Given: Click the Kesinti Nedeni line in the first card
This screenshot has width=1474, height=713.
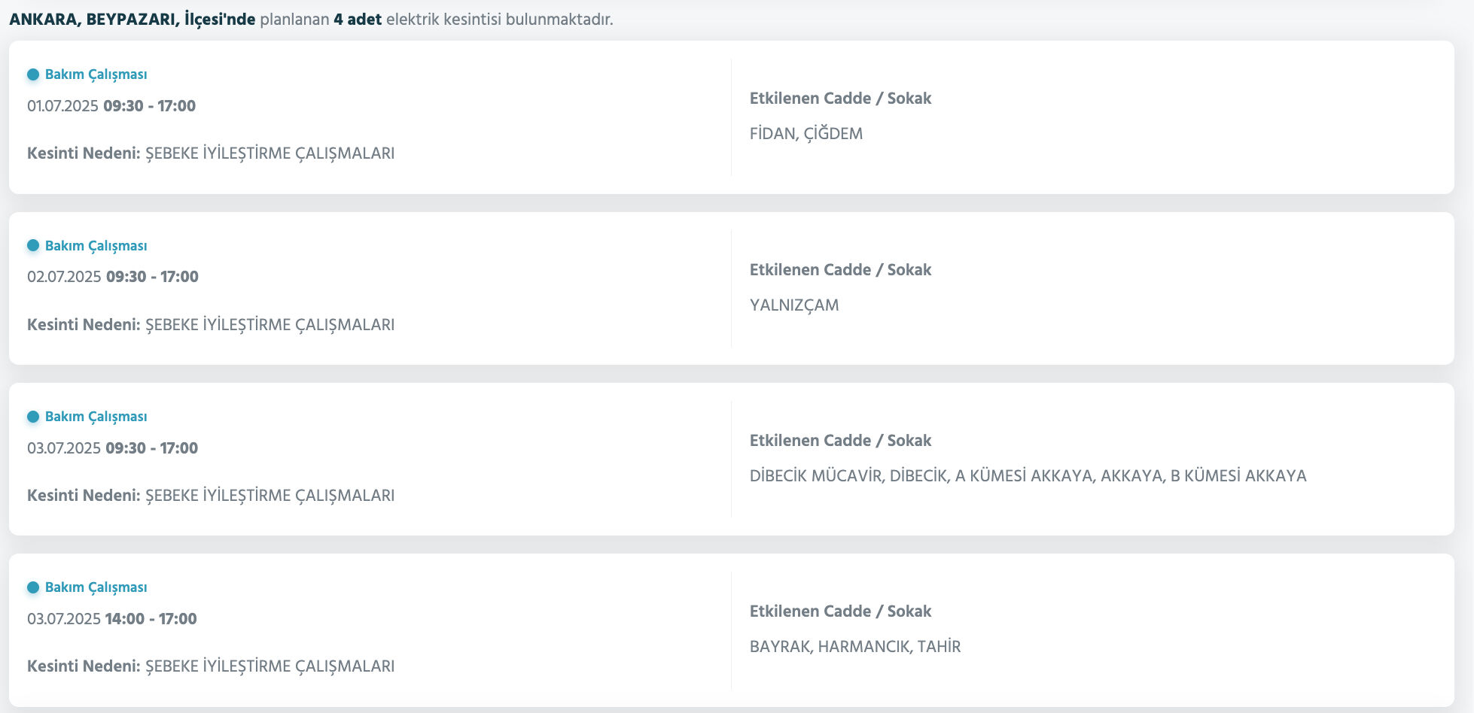Looking at the screenshot, I should tap(211, 153).
